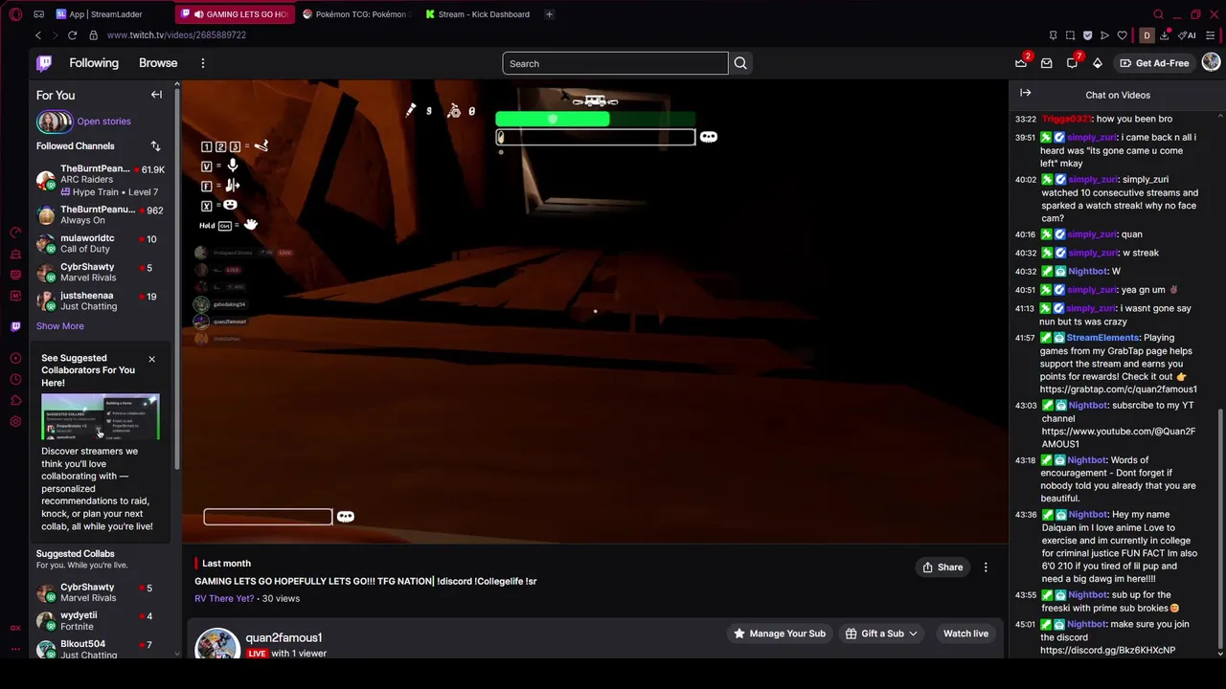Go to Browse page
Screen dimensions: 1226x689
point(158,63)
